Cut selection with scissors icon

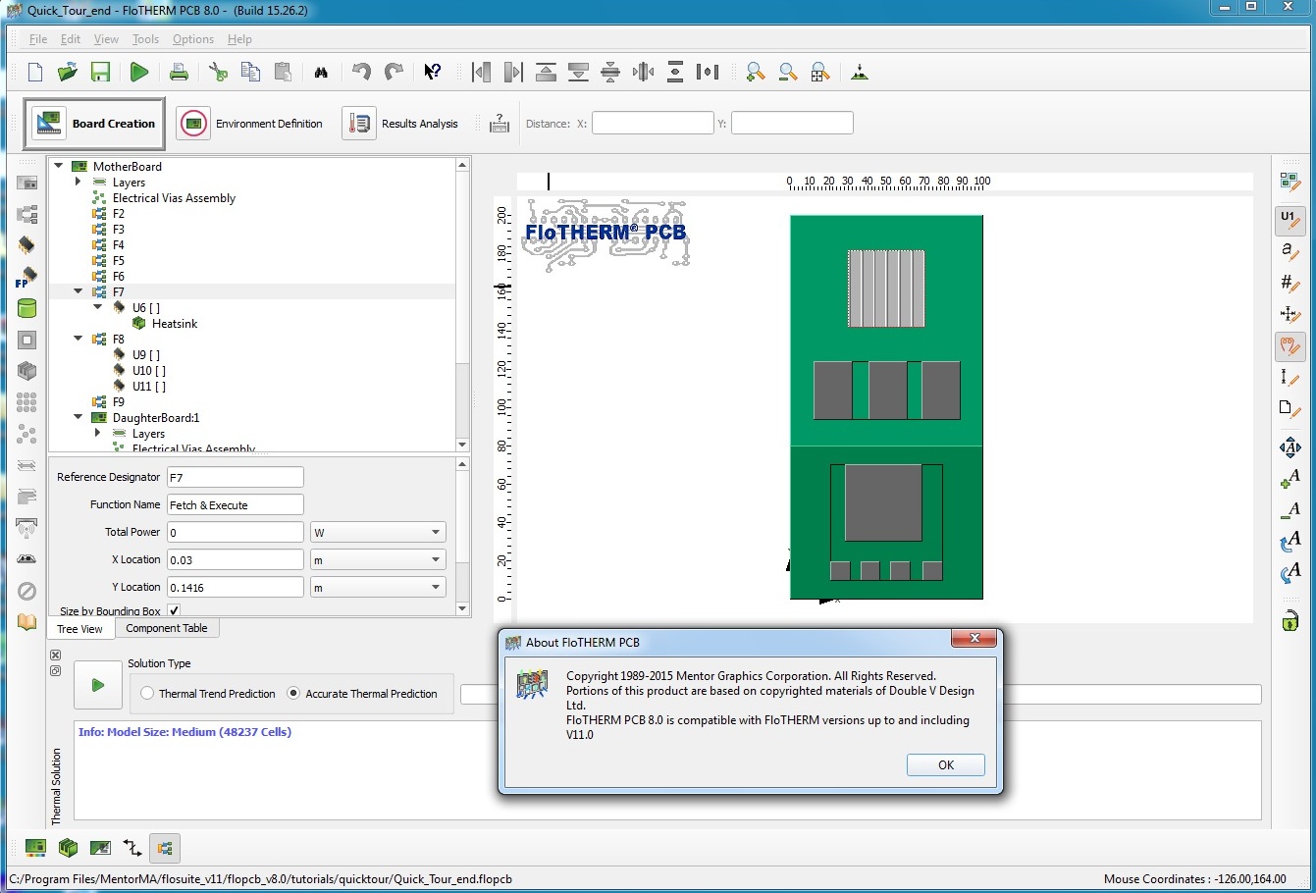[218, 72]
